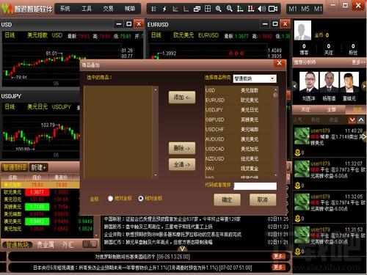Select EURUSD in the commodity list
The image size is (367, 275).
click(239, 100)
